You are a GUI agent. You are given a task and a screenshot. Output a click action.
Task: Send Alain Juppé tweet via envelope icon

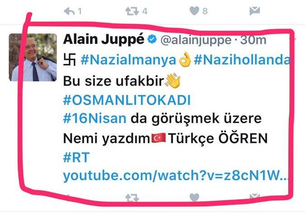[x=255, y=197]
